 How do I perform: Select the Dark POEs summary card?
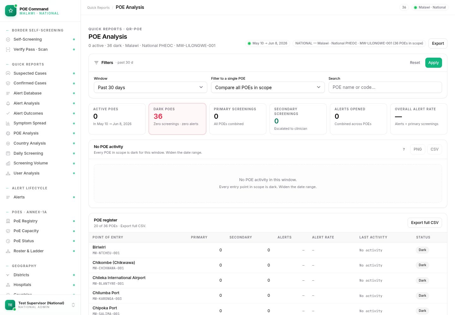177,119
